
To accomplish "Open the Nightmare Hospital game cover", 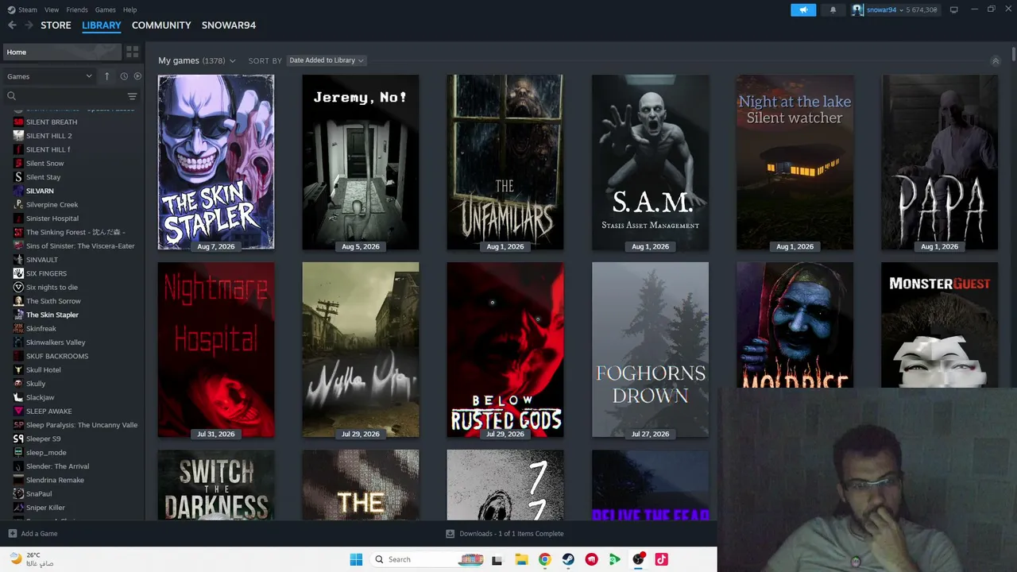I will tap(216, 350).
